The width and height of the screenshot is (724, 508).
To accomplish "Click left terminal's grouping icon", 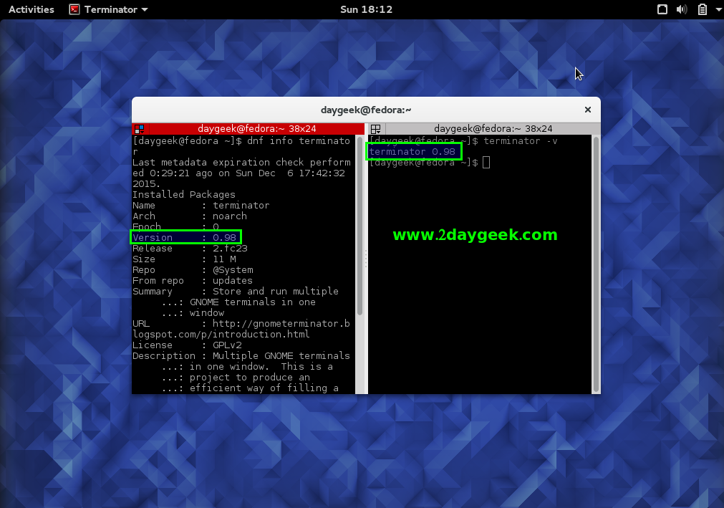I will [140, 129].
